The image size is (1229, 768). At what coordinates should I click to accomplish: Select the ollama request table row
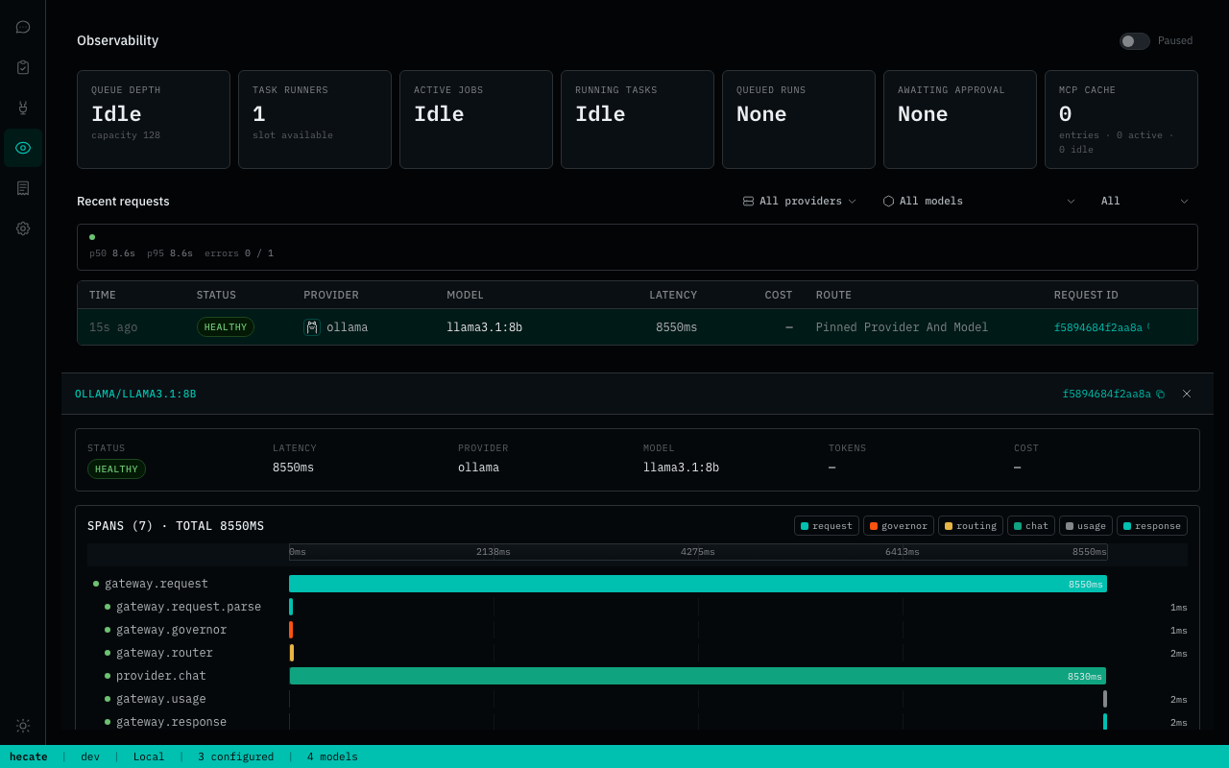(638, 327)
